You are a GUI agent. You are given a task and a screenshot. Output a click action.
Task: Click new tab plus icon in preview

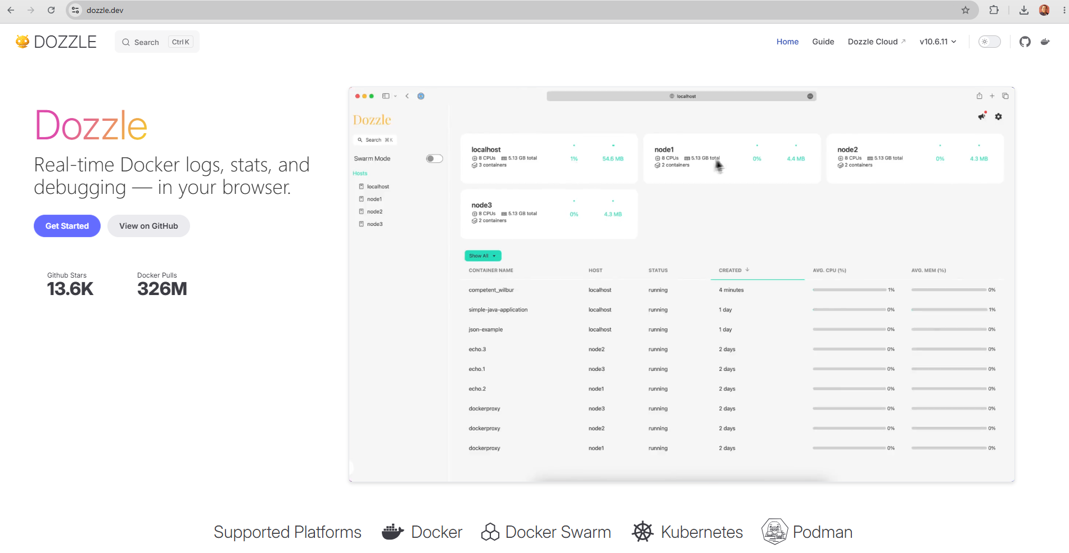pyautogui.click(x=992, y=96)
